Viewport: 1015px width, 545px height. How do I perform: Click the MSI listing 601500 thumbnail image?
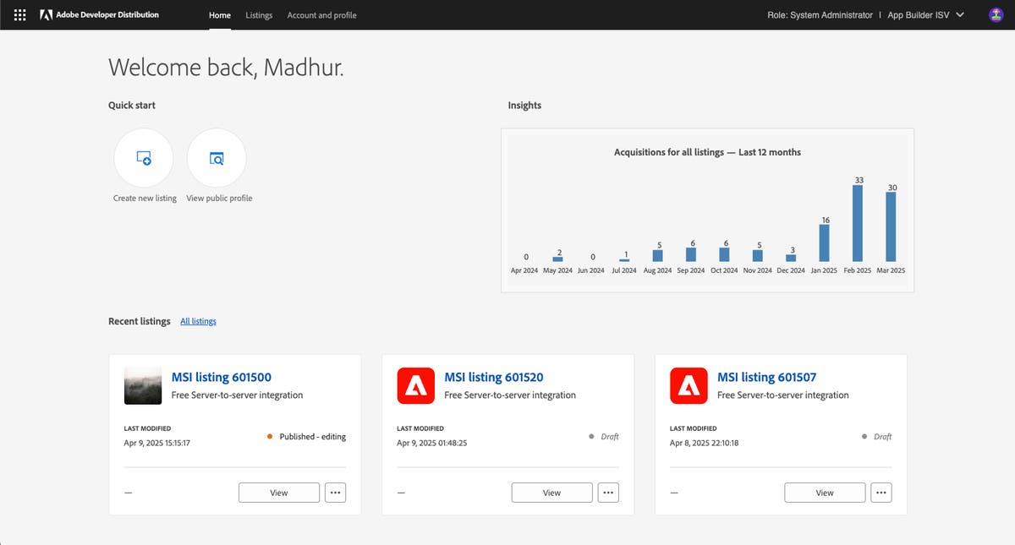[x=142, y=385]
